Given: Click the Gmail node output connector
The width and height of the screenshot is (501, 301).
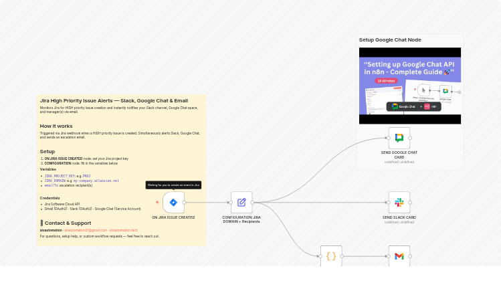Looking at the screenshot, I should 410,256.
